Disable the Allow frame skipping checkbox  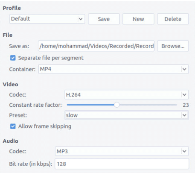[x=13, y=126]
